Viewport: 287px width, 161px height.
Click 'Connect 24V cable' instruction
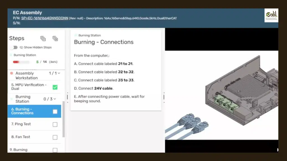click(x=94, y=88)
